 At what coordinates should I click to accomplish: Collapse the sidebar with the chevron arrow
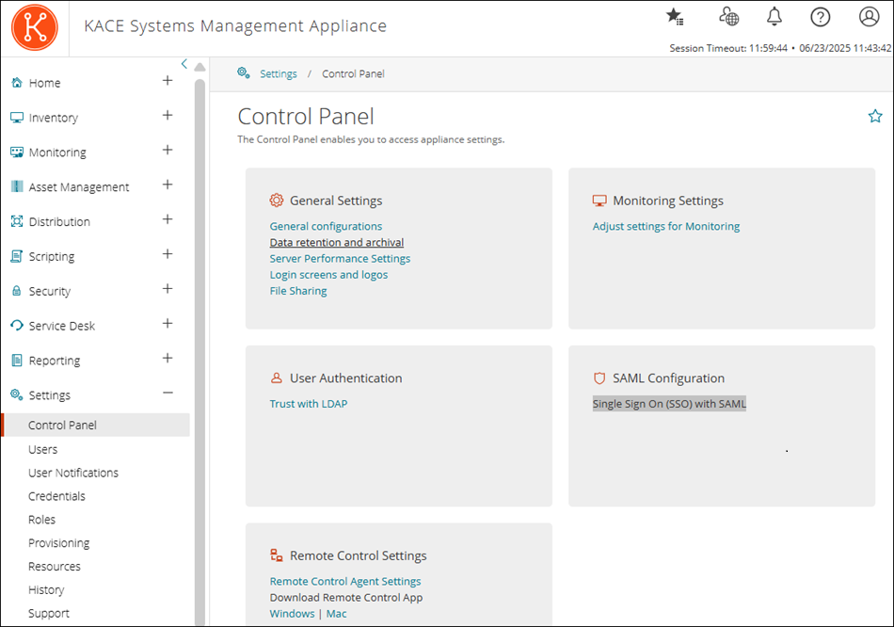(x=184, y=63)
